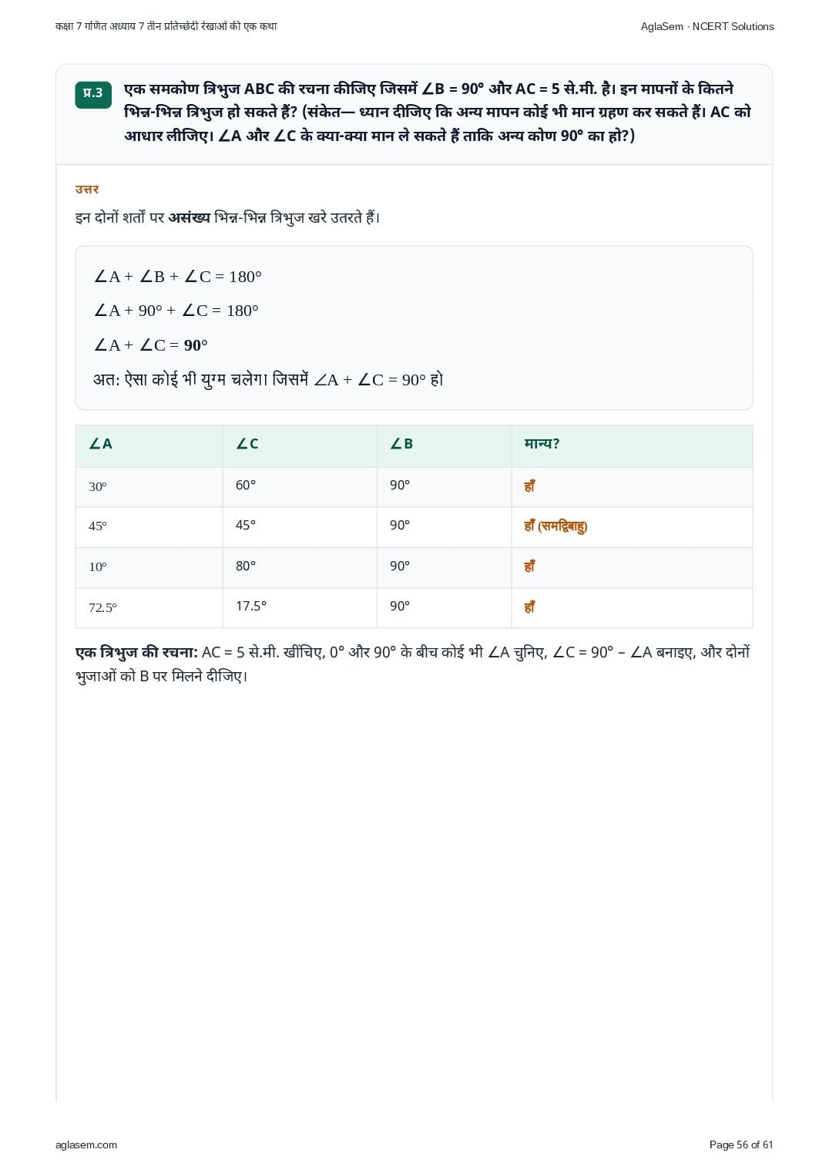The height and width of the screenshot is (1173, 829).
Task: Click the ∠A + ∠C = 90° equation line
Action: click(151, 345)
